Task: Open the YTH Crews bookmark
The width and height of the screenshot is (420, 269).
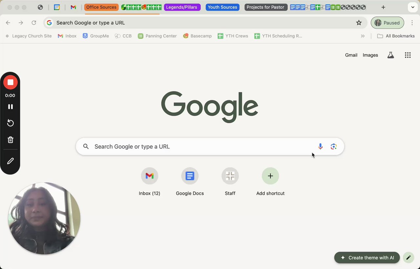Action: click(x=233, y=36)
